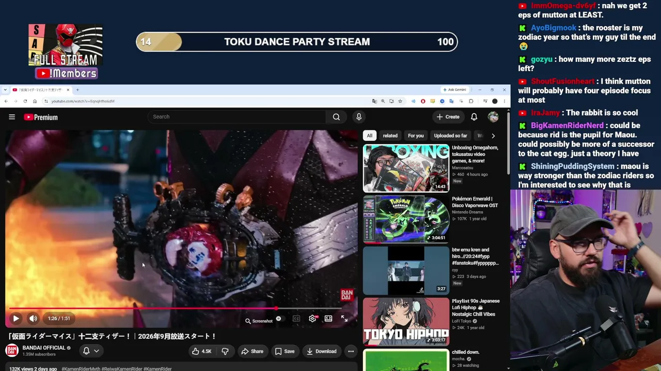Click BigKamenRiderNerd username in chat
This screenshot has width=661, height=371.
(567, 126)
